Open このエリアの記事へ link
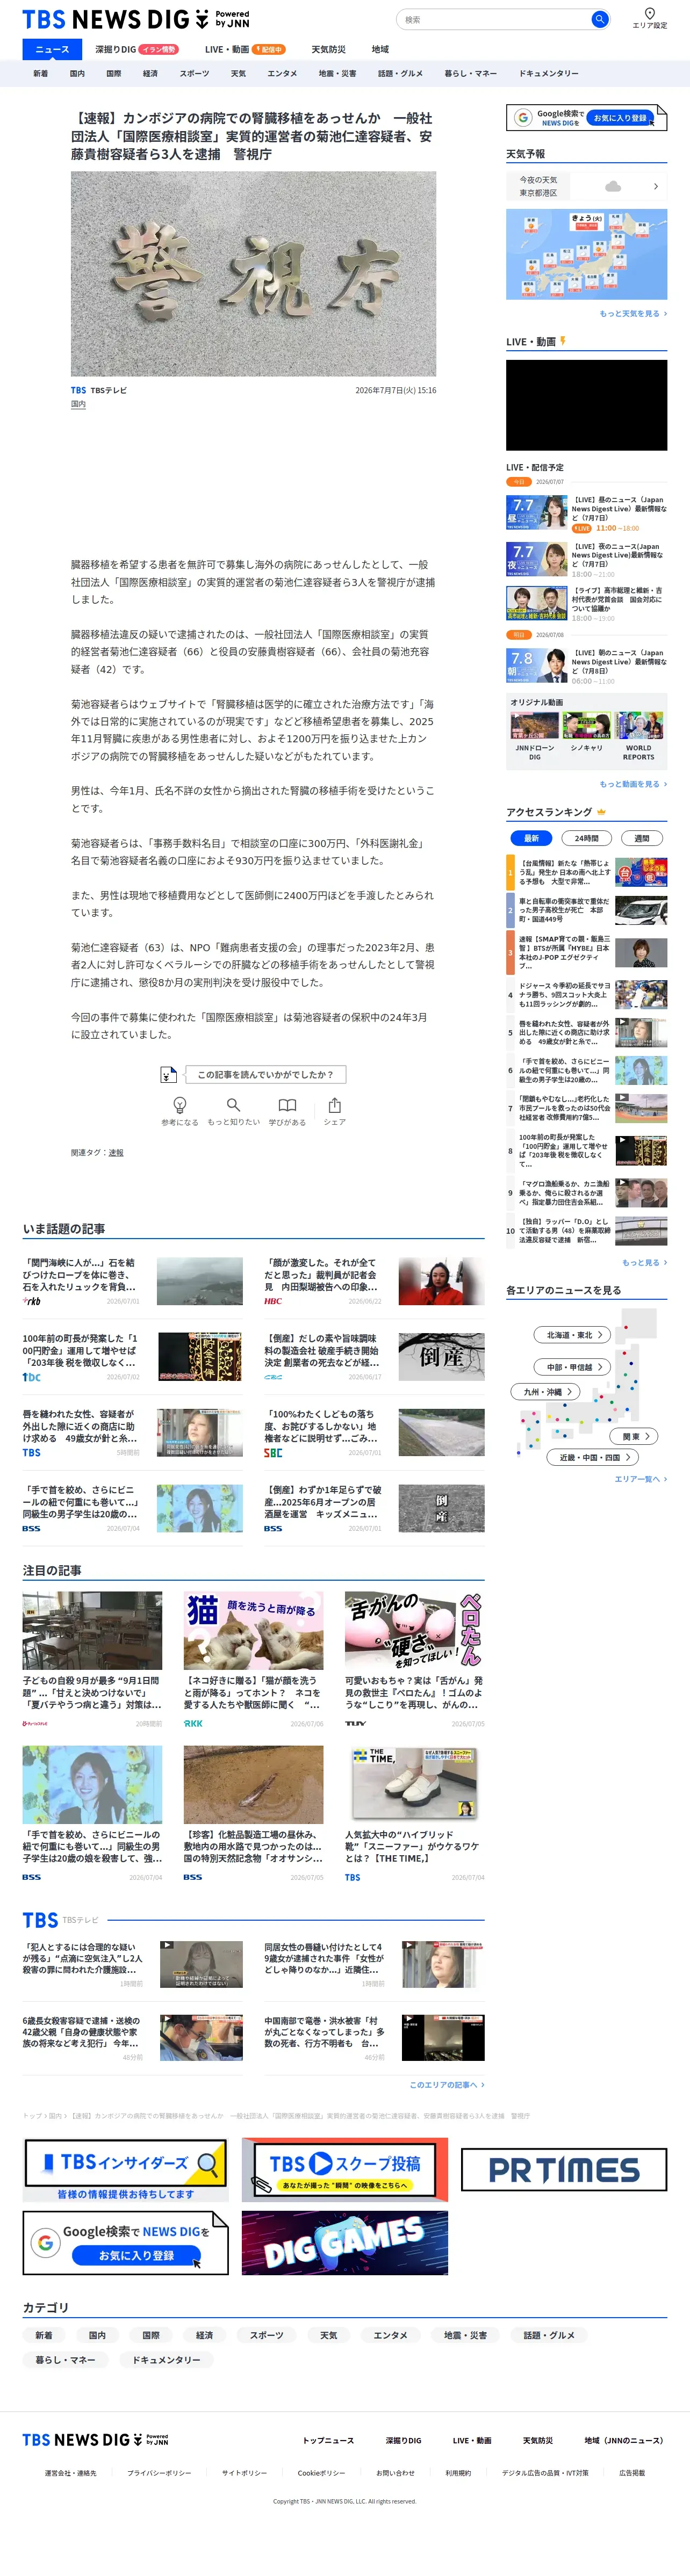The width and height of the screenshot is (690, 2576). point(446,2085)
